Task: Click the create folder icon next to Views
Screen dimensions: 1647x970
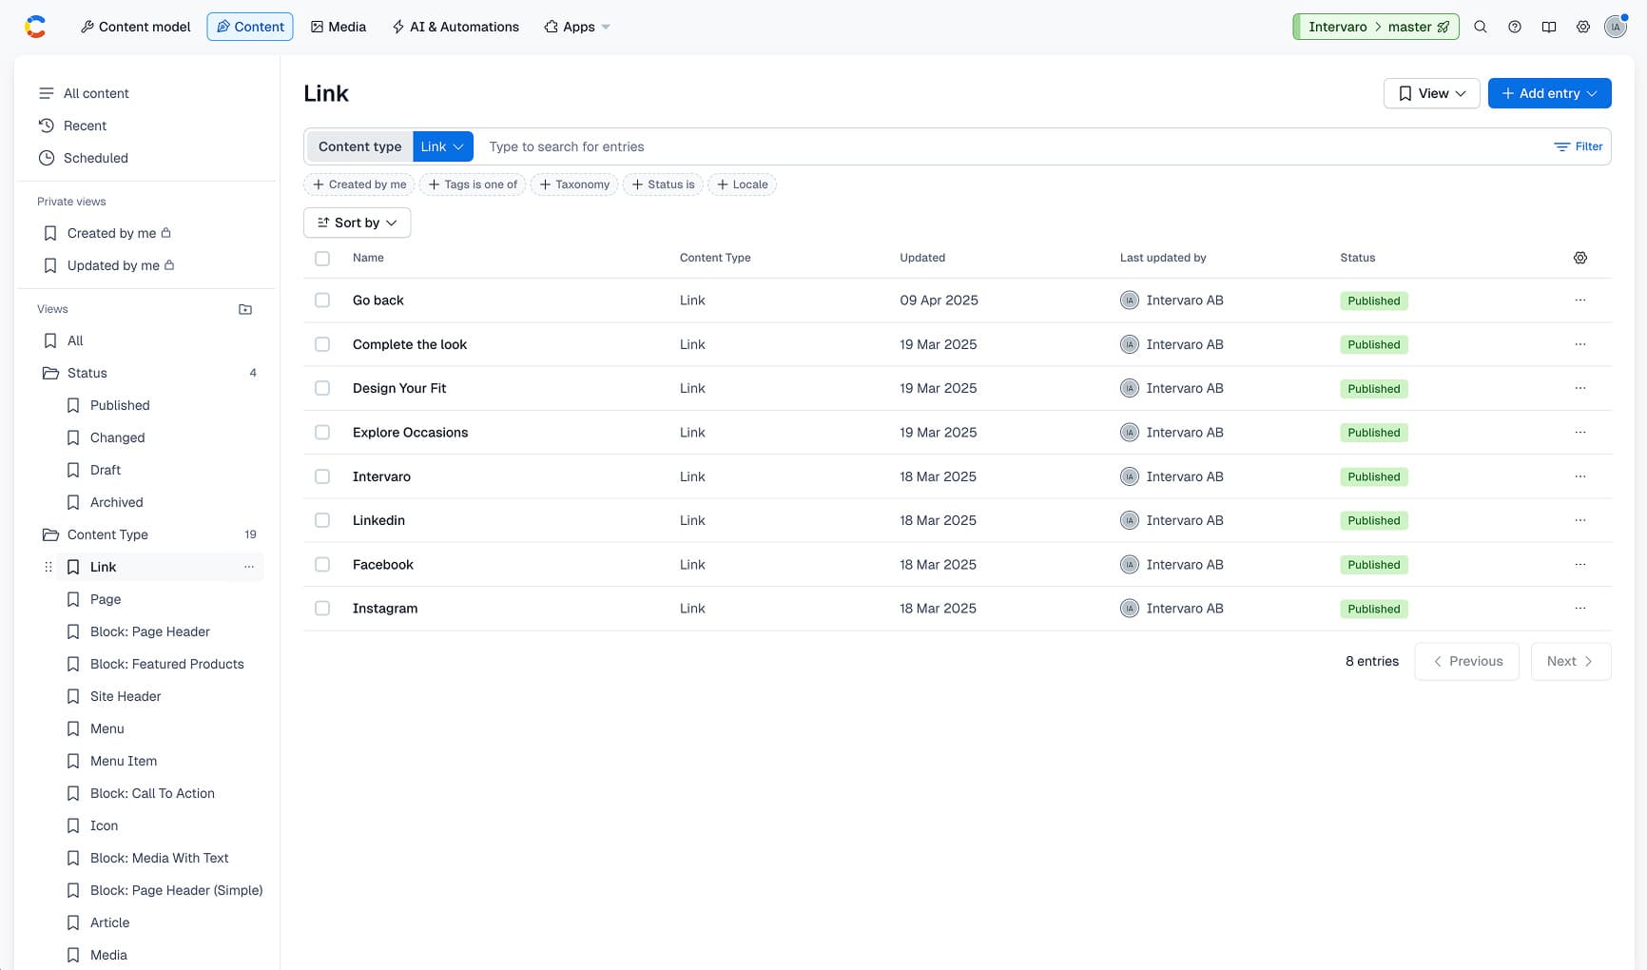Action: [x=244, y=309]
